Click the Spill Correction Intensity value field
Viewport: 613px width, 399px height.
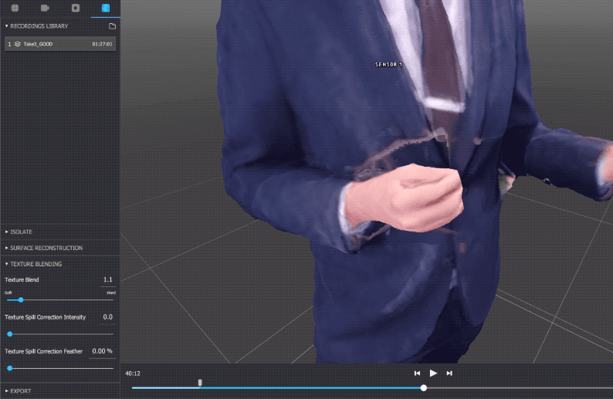[107, 317]
